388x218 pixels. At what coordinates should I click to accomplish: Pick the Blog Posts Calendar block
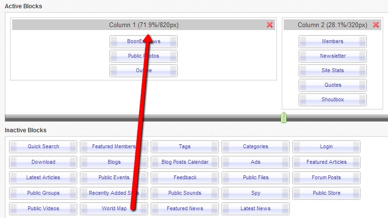point(185,162)
